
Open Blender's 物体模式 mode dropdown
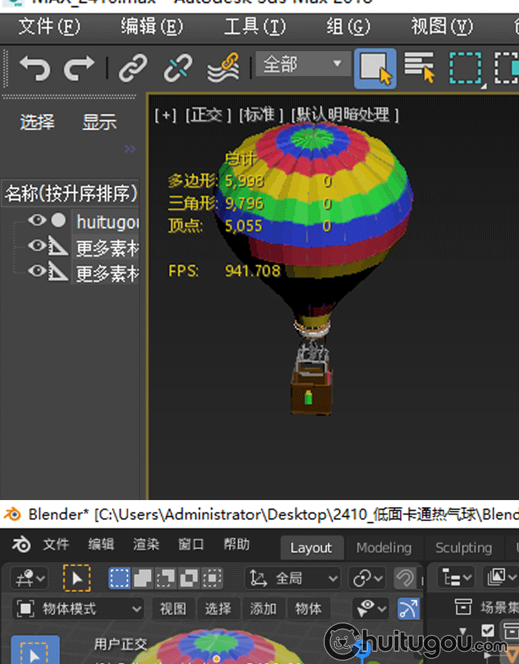78,609
